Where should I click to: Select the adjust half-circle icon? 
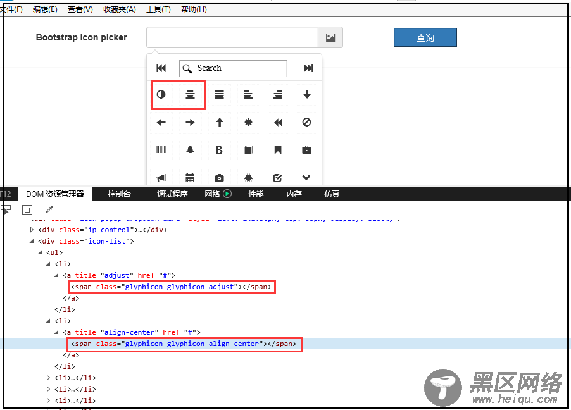[161, 95]
